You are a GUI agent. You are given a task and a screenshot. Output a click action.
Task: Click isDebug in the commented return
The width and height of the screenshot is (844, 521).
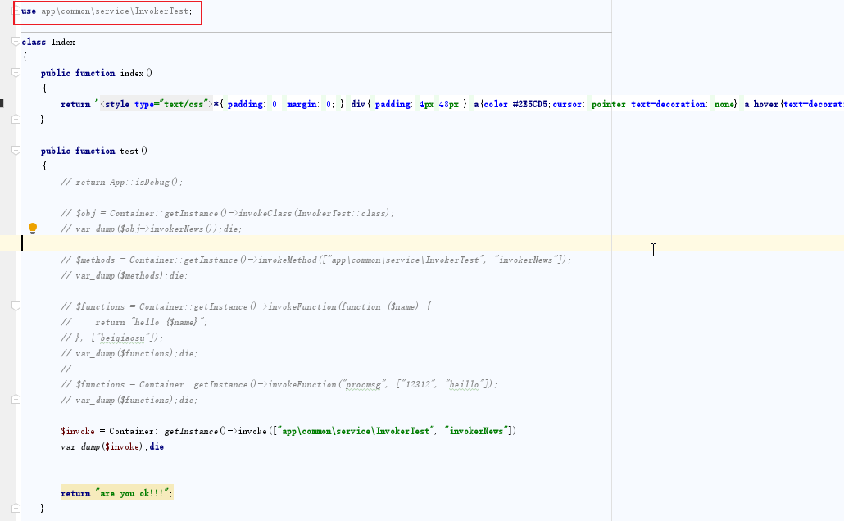click(x=152, y=183)
